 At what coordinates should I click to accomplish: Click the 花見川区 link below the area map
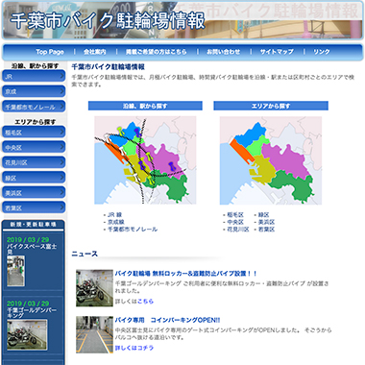pos(238,230)
